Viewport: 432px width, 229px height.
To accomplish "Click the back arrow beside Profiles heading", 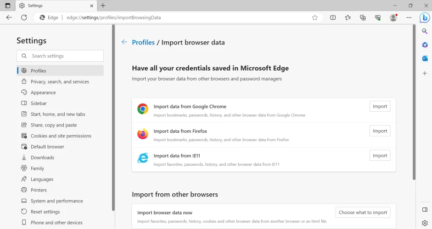I will [124, 42].
